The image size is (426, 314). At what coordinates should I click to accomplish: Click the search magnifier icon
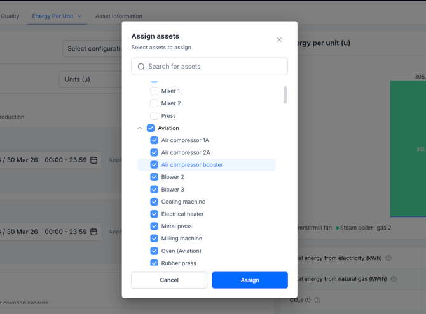[x=141, y=67]
